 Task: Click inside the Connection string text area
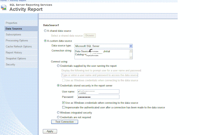pos(102,54)
